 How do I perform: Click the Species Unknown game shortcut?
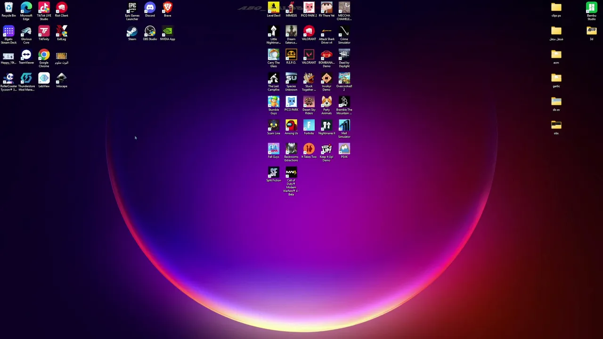pos(291,81)
